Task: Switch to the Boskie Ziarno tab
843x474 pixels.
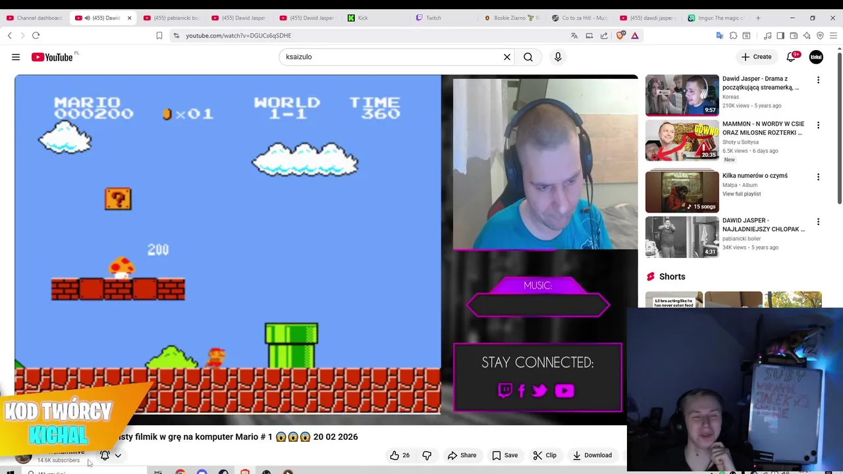Action: pyautogui.click(x=512, y=18)
